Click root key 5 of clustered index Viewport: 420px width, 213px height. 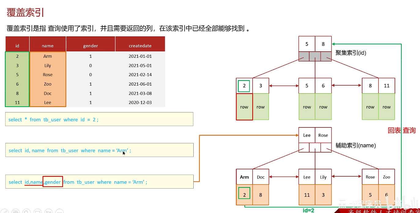click(x=307, y=44)
